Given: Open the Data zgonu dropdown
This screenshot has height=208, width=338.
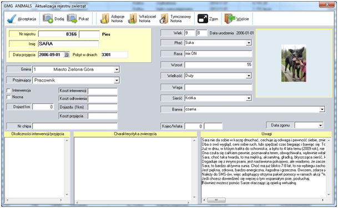Looking at the screenshot, I should [x=321, y=125].
